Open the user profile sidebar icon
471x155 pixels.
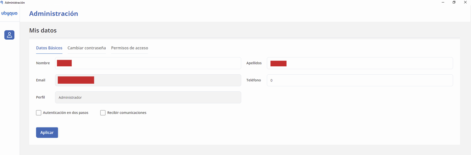click(x=9, y=35)
